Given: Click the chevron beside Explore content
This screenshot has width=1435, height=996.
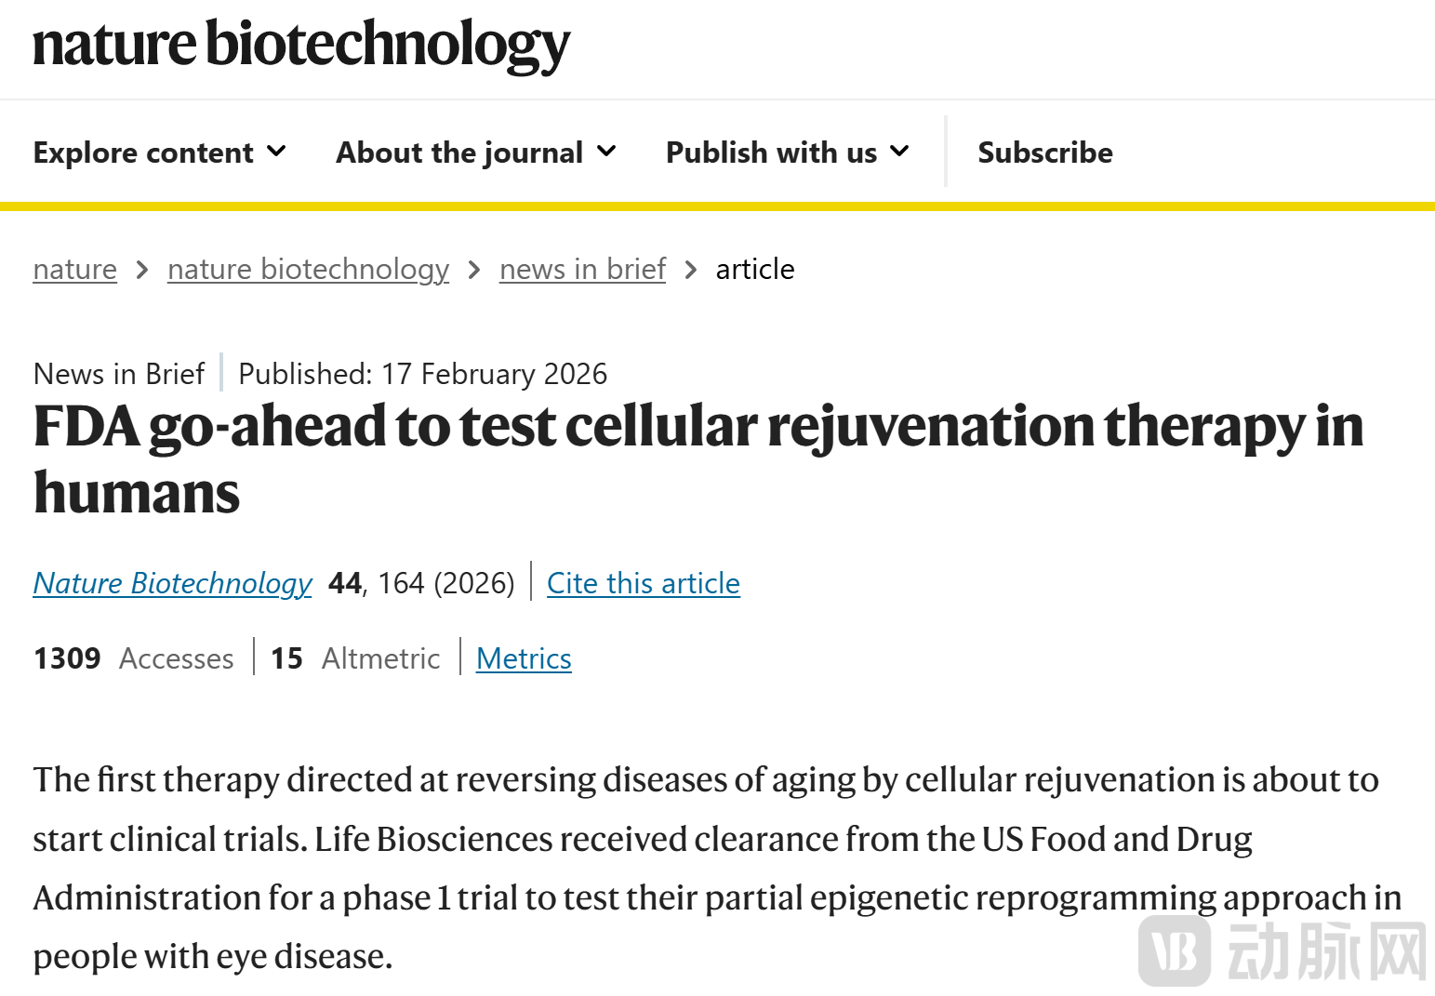Looking at the screenshot, I should (x=276, y=151).
